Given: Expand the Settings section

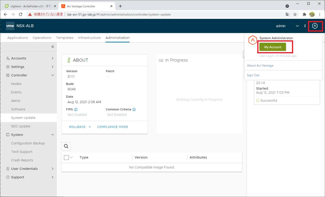Looking at the screenshot, I should point(53,67).
